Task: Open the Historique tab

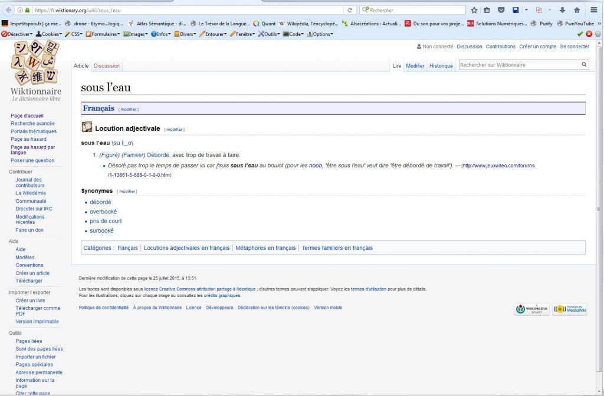Action: tap(441, 66)
